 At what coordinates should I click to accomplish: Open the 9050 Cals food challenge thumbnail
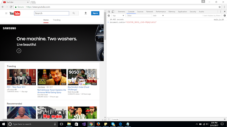pyautogui.click(x=82, y=77)
